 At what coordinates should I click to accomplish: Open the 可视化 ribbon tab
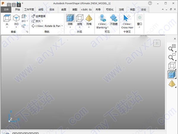(x=110, y=9)
